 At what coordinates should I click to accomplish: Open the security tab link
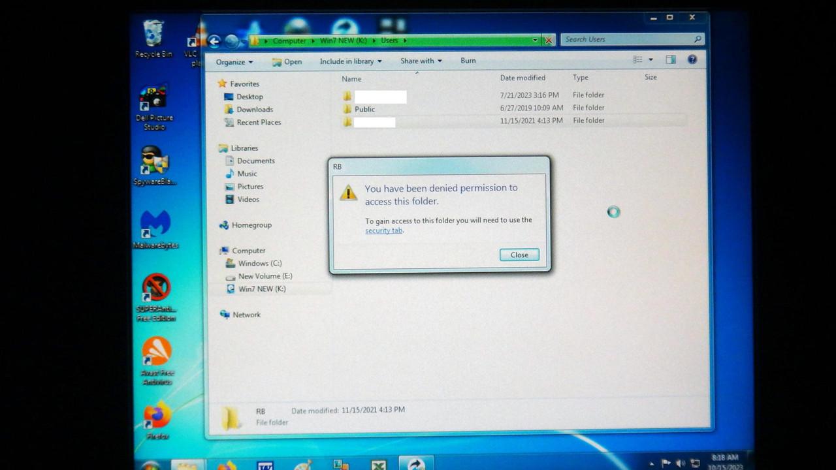383,230
